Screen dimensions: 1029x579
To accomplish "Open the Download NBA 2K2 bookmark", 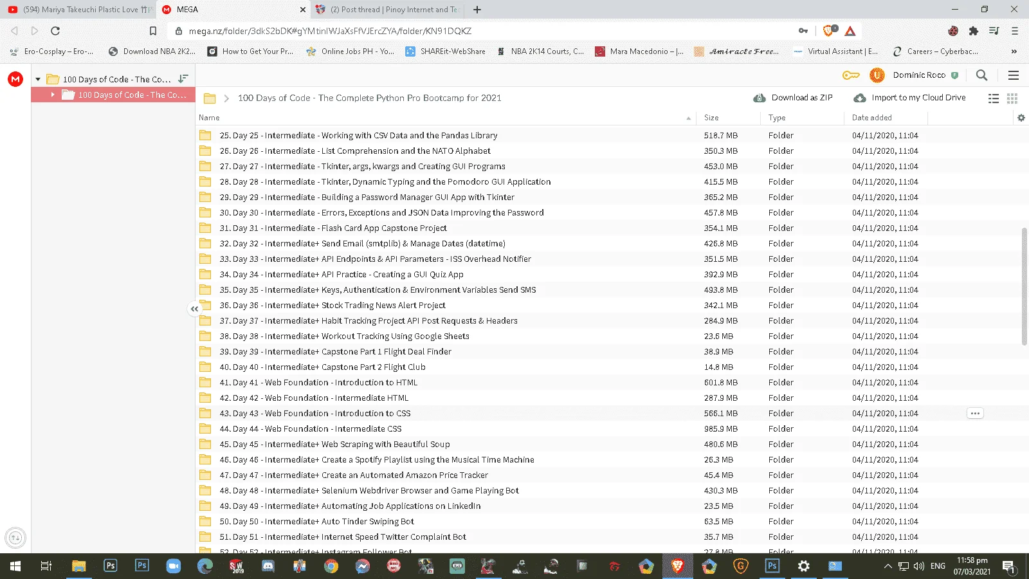I will (152, 51).
